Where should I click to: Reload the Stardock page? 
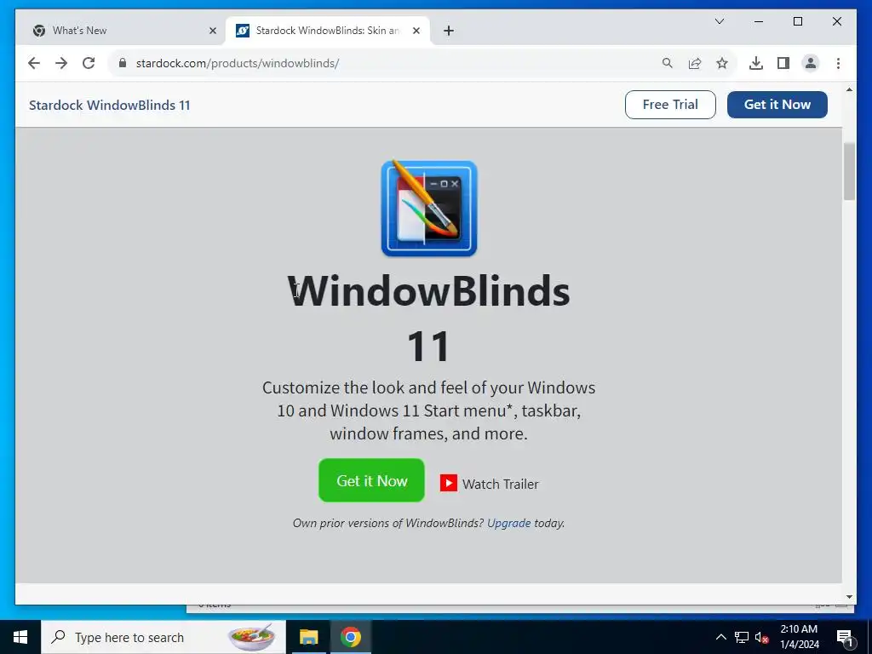tap(89, 63)
